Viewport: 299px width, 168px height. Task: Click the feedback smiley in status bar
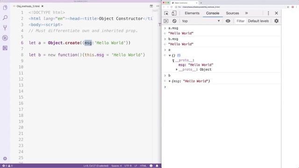[x=151, y=166]
